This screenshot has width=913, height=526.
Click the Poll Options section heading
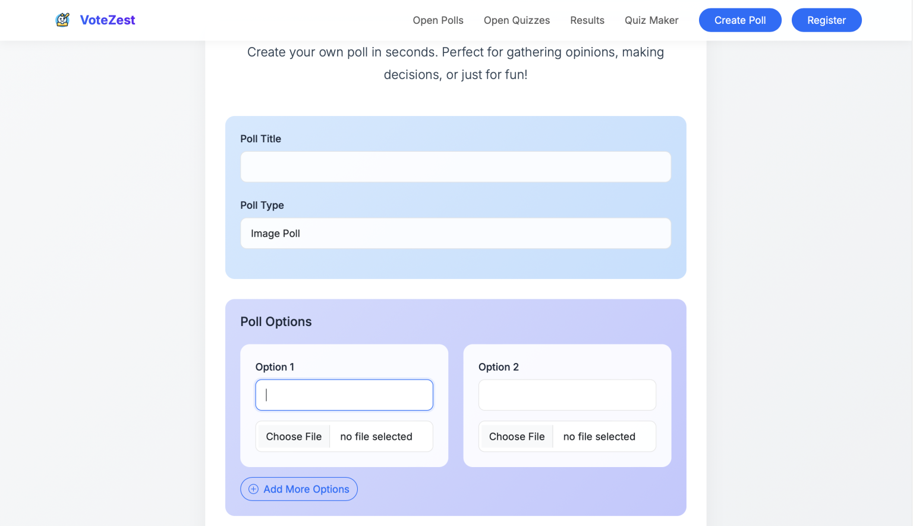[x=276, y=321]
